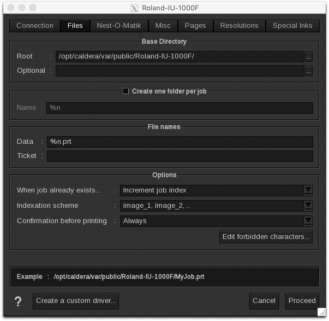Switch to the Connection tab
Screen dimensions: 329x321
(35, 26)
